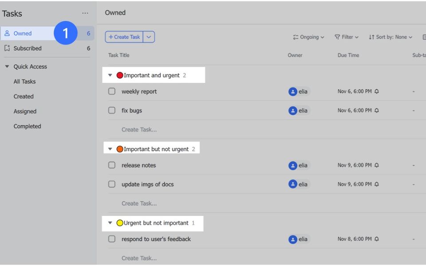Tick the update imgs of docs checkbox
Image resolution: width=426 pixels, height=266 pixels.
[x=112, y=184]
